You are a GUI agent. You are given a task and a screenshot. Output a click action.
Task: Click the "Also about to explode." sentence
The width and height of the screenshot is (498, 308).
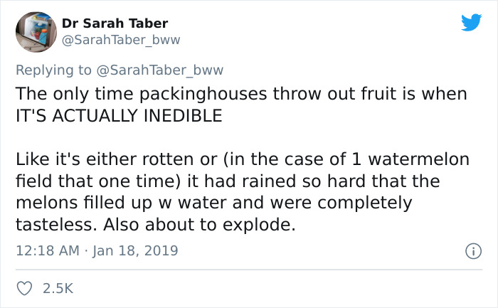(x=199, y=225)
